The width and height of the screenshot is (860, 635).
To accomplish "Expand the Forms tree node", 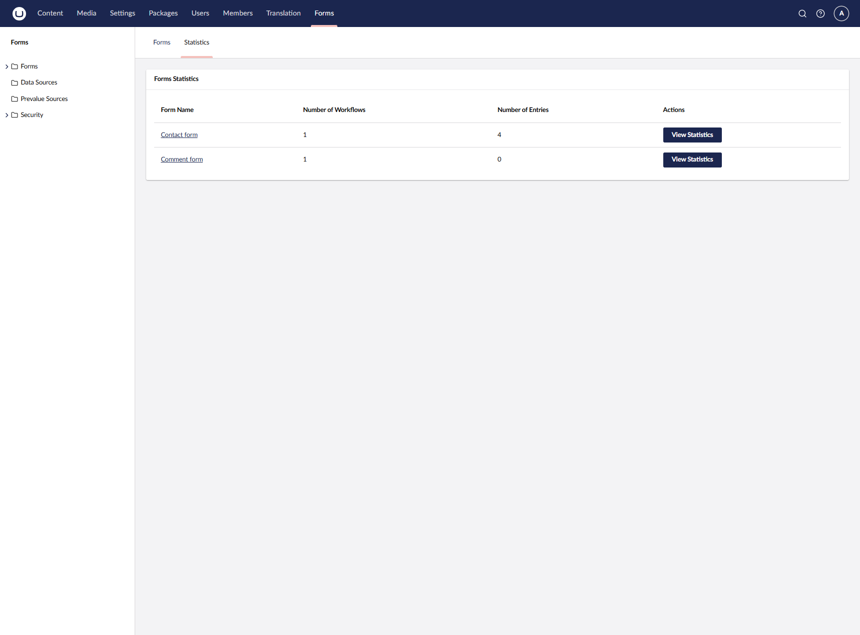I will point(7,66).
